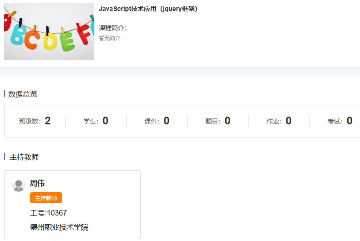Click the 课程简介 label
Image resolution: width=360 pixels, height=241 pixels.
pyautogui.click(x=113, y=28)
